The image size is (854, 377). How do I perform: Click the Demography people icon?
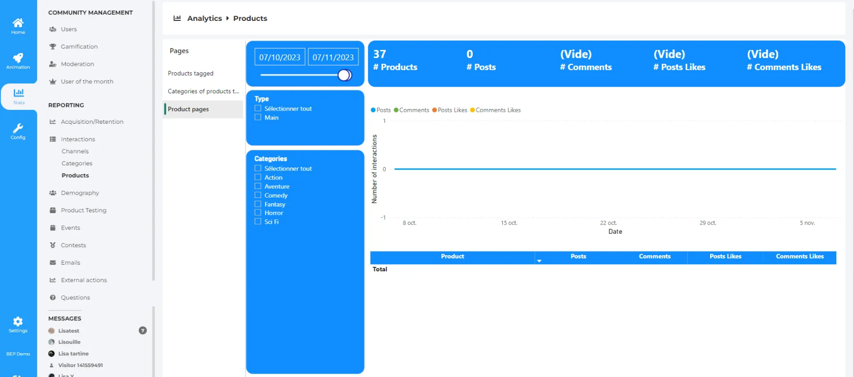click(x=53, y=193)
